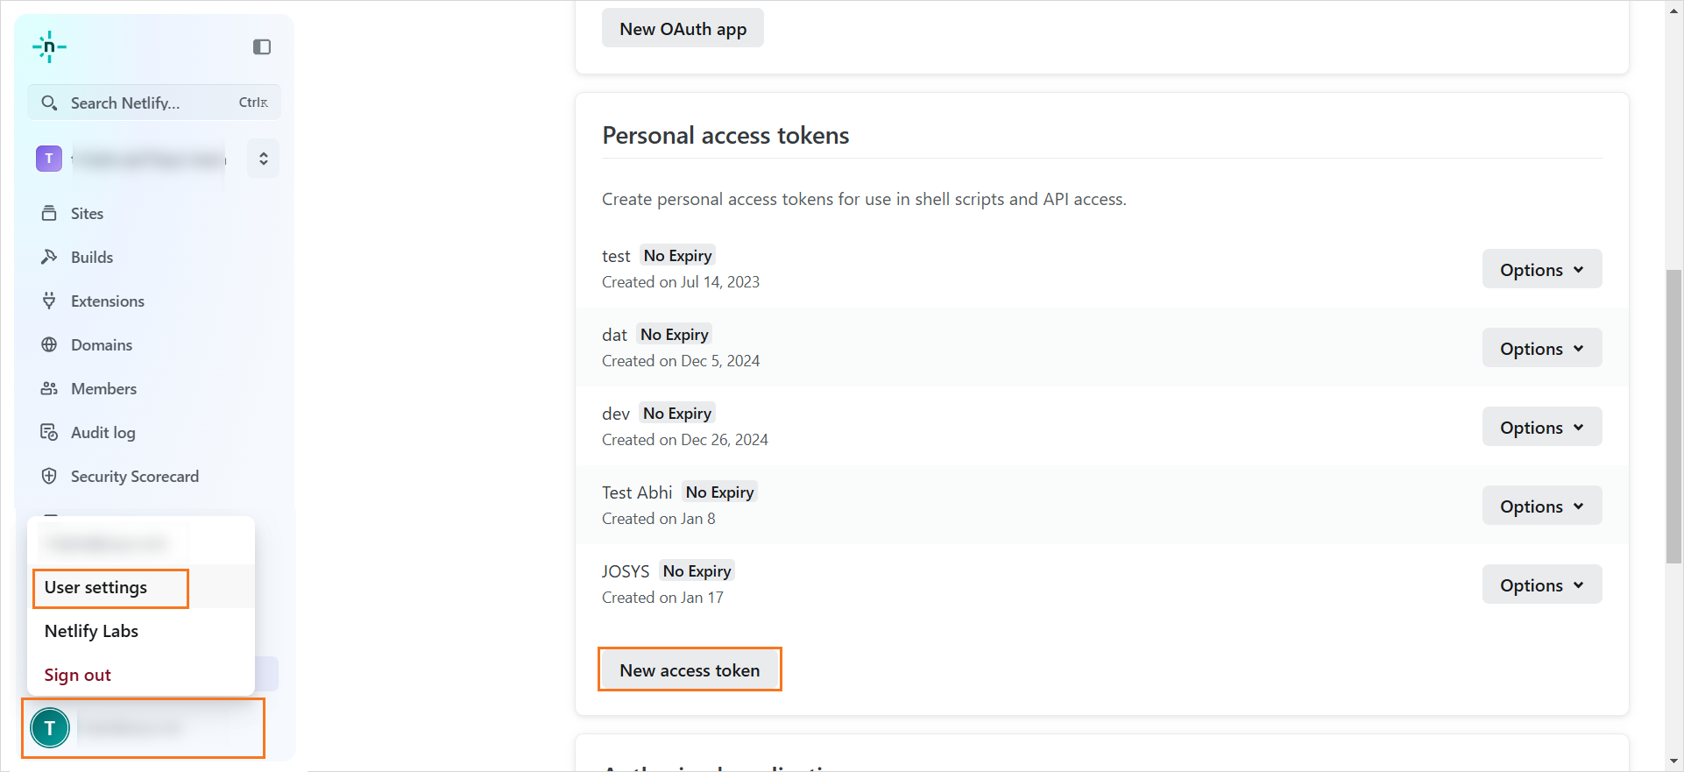Click the Security Scorecard shield icon

click(x=49, y=476)
